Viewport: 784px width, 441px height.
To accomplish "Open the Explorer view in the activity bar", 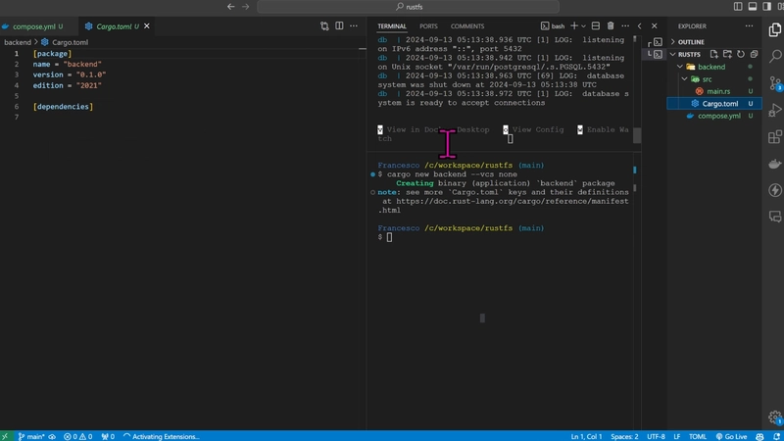I will (775, 30).
